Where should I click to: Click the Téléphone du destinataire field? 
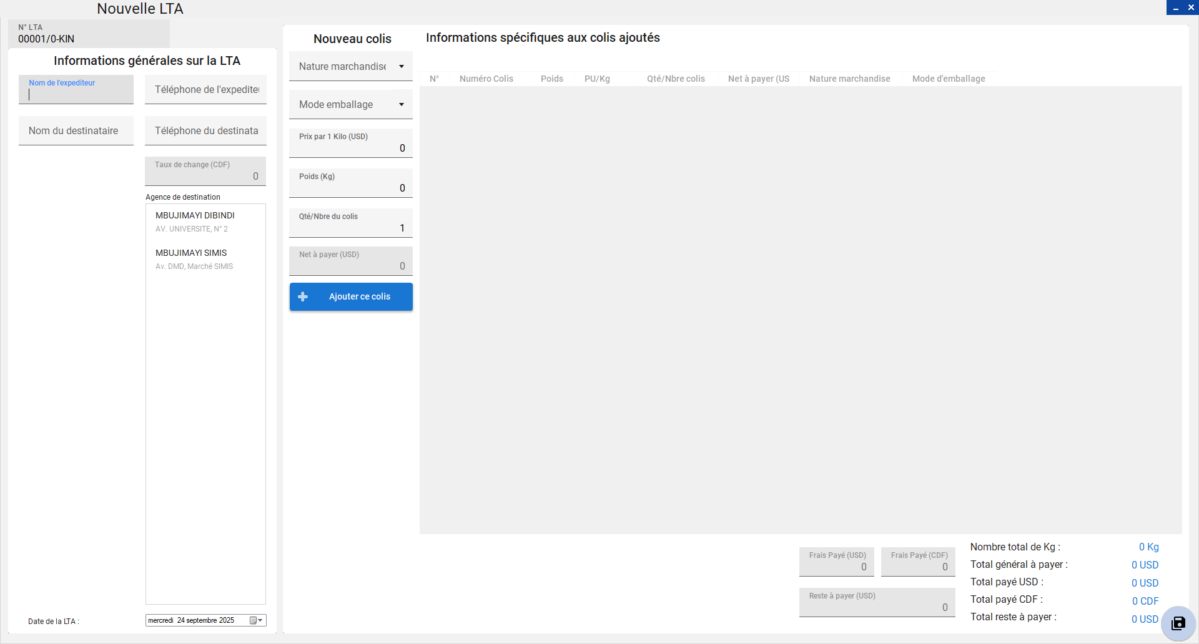[x=205, y=131]
